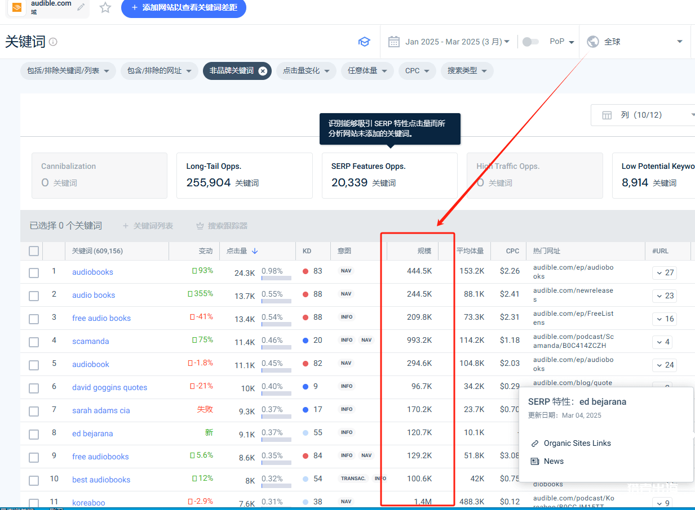Sort by the 规模 column header
The height and width of the screenshot is (510, 695).
tap(424, 251)
